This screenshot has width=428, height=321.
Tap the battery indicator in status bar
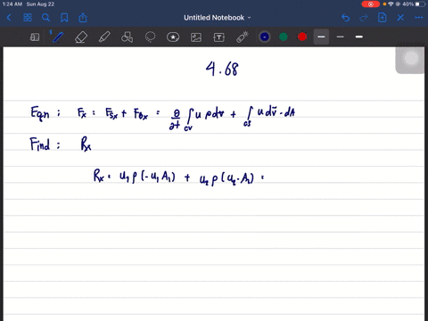pos(421,4)
